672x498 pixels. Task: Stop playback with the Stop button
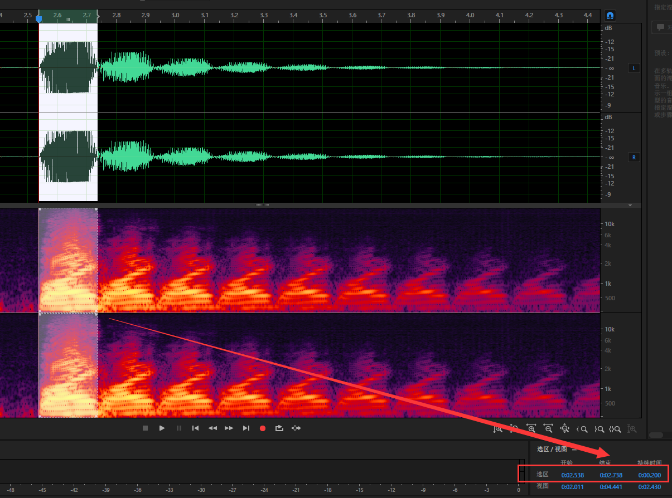coord(145,428)
